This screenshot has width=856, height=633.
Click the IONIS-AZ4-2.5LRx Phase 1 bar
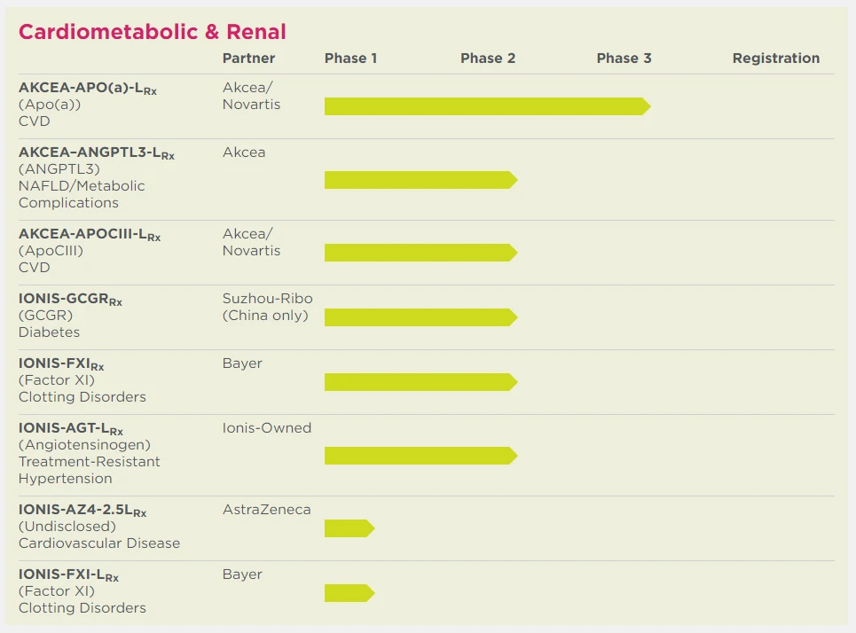pyautogui.click(x=349, y=528)
